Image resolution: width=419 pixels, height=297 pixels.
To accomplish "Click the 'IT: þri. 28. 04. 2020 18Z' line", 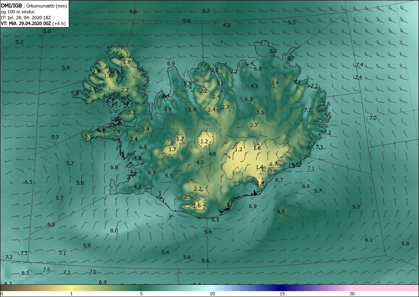I will (26, 18).
